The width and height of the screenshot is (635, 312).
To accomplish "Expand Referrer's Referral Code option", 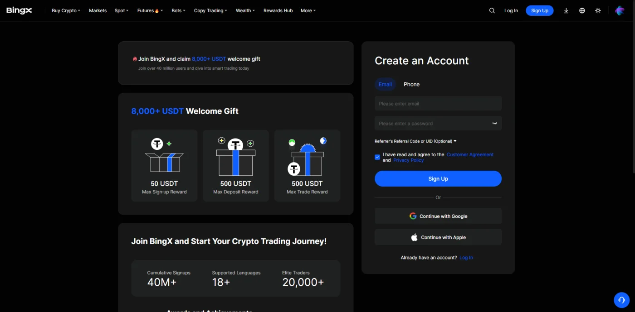I will click(x=415, y=141).
